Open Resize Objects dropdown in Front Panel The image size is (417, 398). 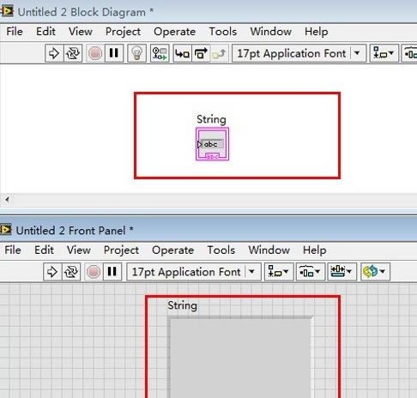(341, 272)
